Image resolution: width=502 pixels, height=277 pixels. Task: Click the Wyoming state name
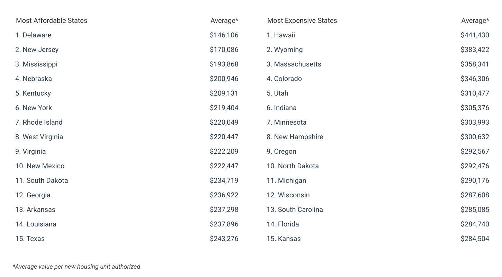pyautogui.click(x=288, y=50)
